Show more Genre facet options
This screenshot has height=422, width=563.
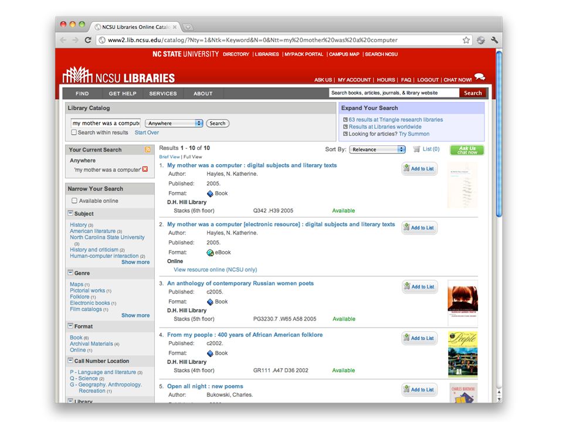[x=135, y=315]
